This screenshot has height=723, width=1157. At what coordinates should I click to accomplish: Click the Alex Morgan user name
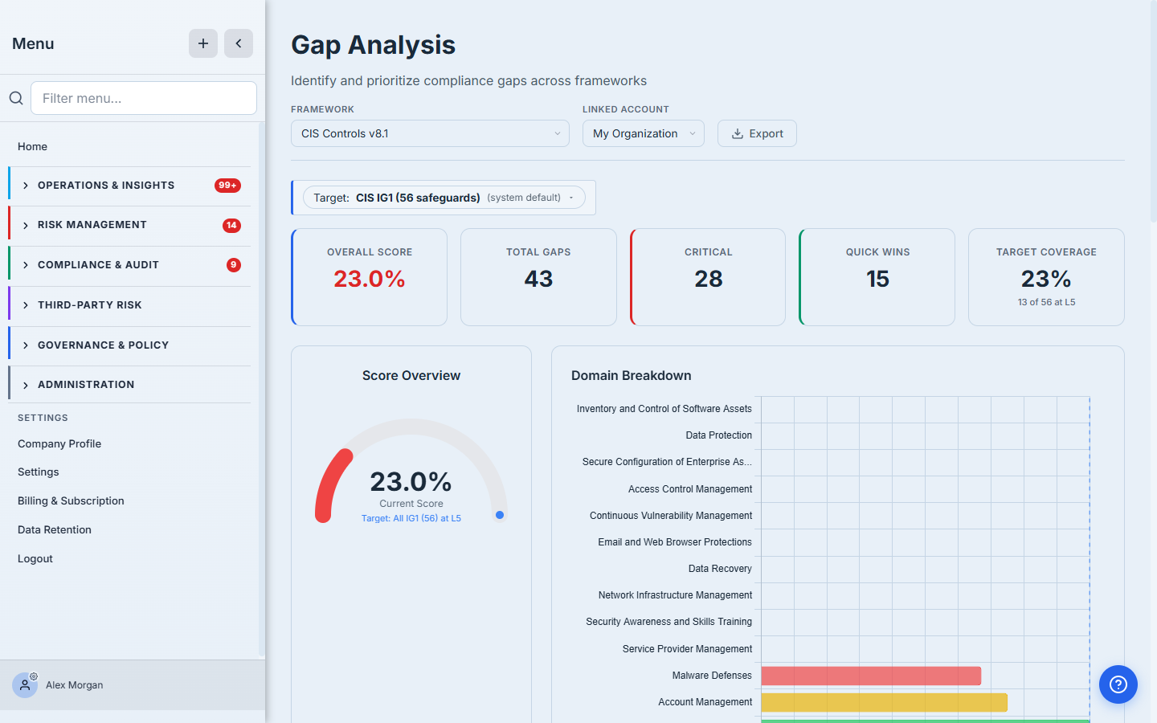pyautogui.click(x=75, y=685)
